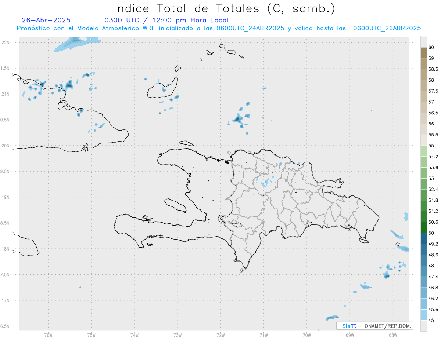Click the longitude label '74W'
The width and height of the screenshot is (441, 340).
[x=135, y=335]
